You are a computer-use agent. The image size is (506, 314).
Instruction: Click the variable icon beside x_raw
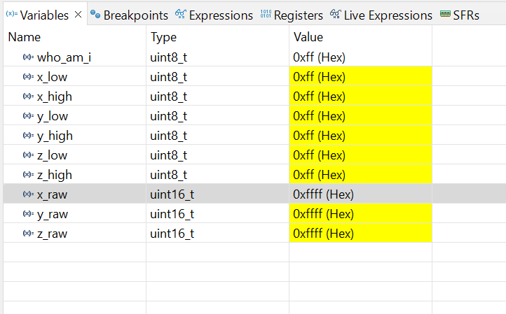point(28,194)
